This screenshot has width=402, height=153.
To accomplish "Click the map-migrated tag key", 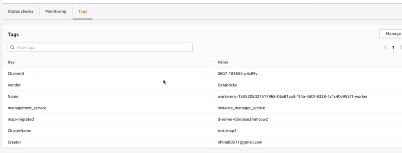I will pyautogui.click(x=21, y=119).
